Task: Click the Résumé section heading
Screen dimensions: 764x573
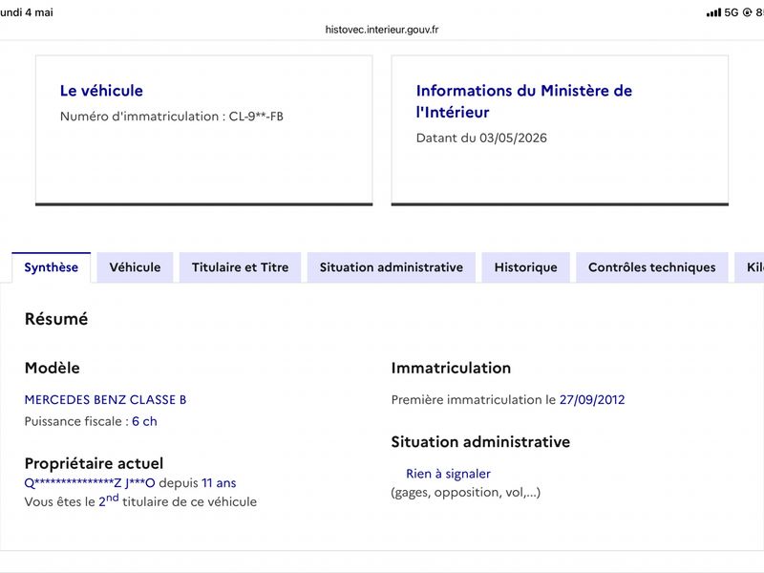Action: click(x=56, y=319)
